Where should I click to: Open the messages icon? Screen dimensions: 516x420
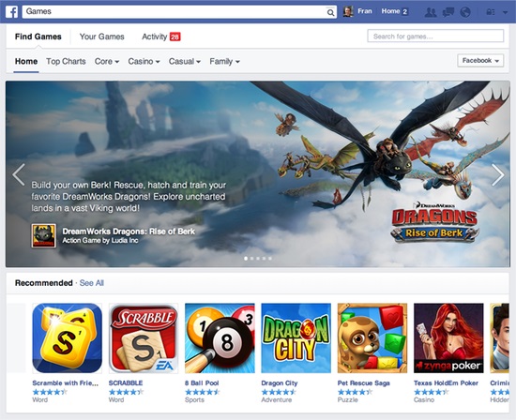[x=448, y=12]
